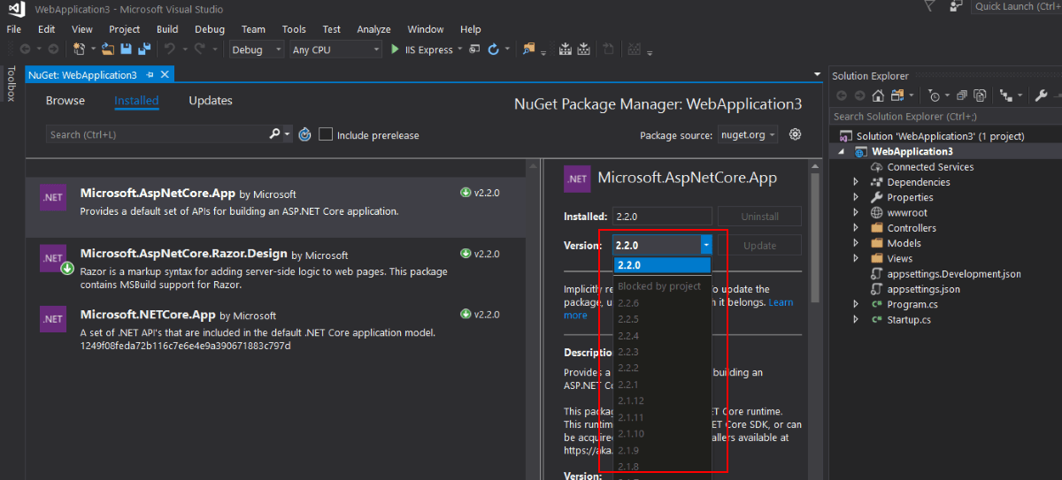Expand the Program.cs node
The width and height of the screenshot is (1062, 480).
856,304
